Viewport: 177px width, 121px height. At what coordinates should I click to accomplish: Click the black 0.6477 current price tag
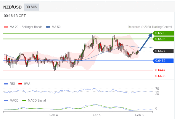163,51
